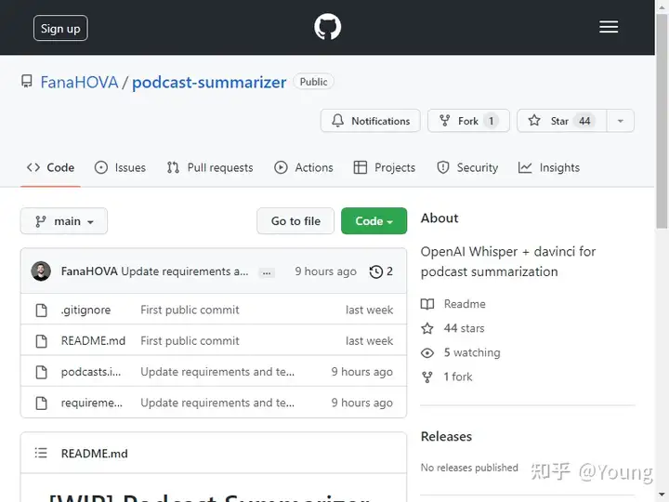Viewport: 669px width, 502px height.
Task: Open the README.md file in list
Action: pos(93,340)
